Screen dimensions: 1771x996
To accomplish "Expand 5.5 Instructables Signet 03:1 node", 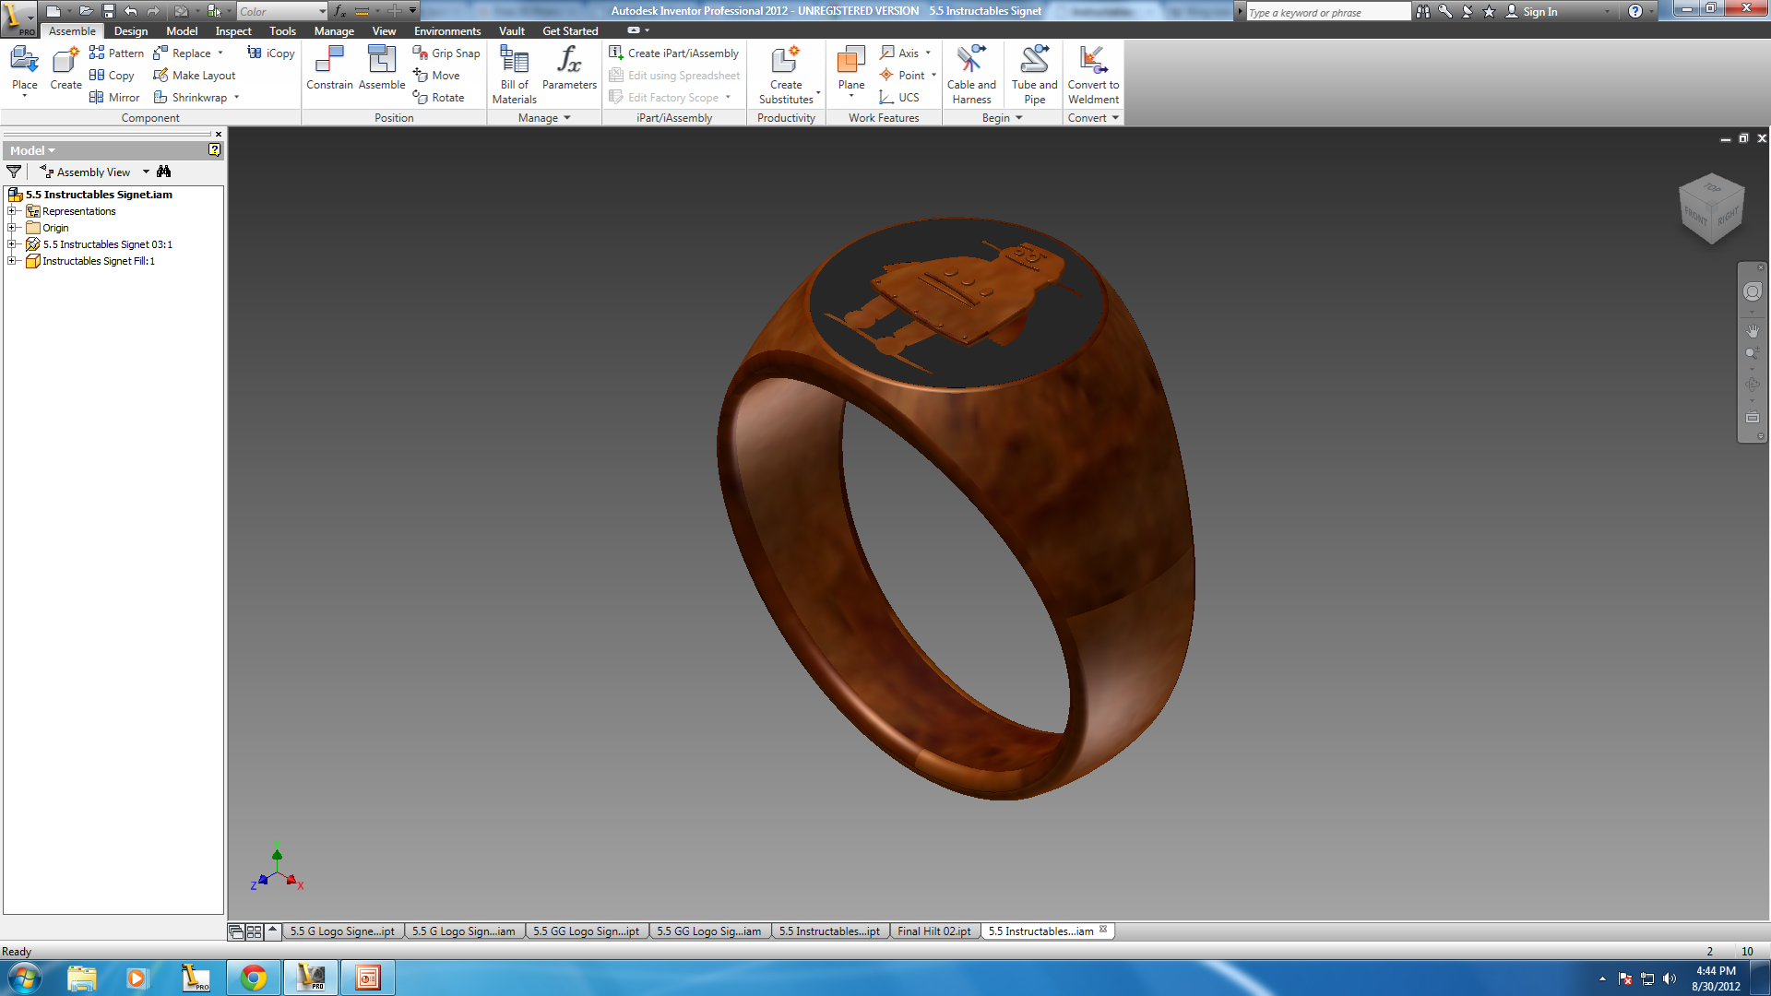I will (x=12, y=244).
